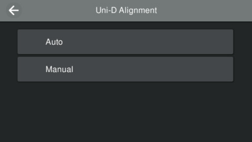The width and height of the screenshot is (252, 142).
Task: Go back from Uni-D Alignment screen
Action: [x=14, y=10]
